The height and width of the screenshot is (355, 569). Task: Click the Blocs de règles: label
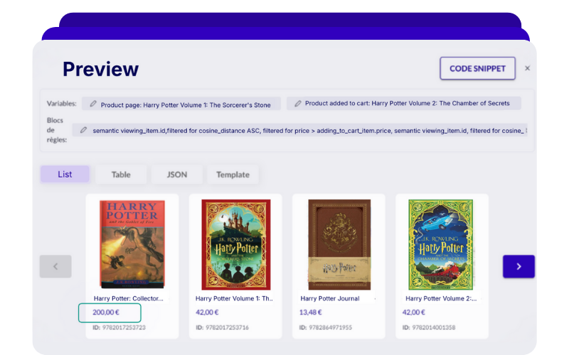[x=57, y=130]
